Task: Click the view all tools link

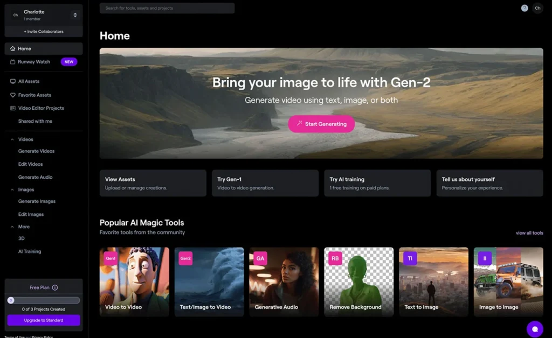Action: pyautogui.click(x=529, y=233)
